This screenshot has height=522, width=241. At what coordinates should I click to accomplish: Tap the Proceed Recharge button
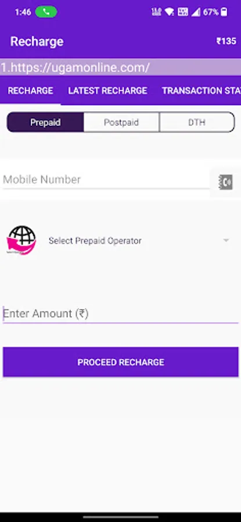121,362
